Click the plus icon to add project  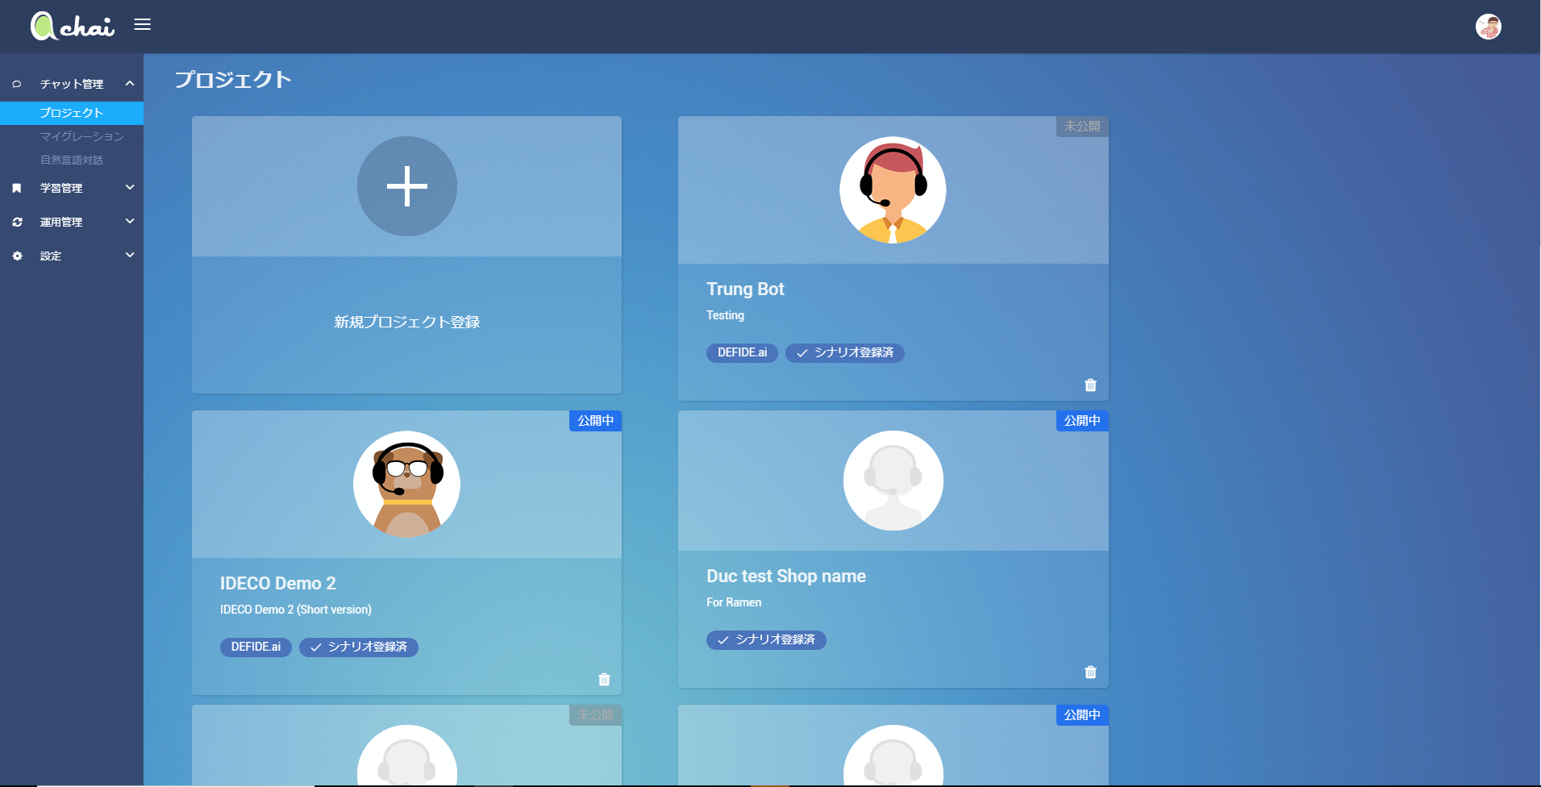[x=406, y=186]
